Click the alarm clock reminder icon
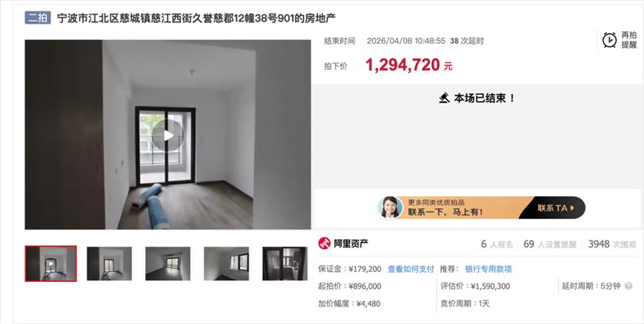 point(609,40)
